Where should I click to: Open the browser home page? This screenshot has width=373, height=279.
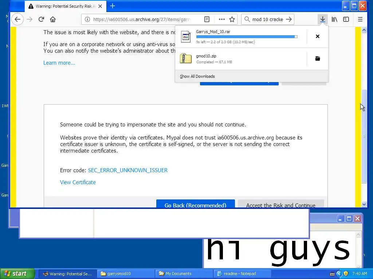point(53,19)
